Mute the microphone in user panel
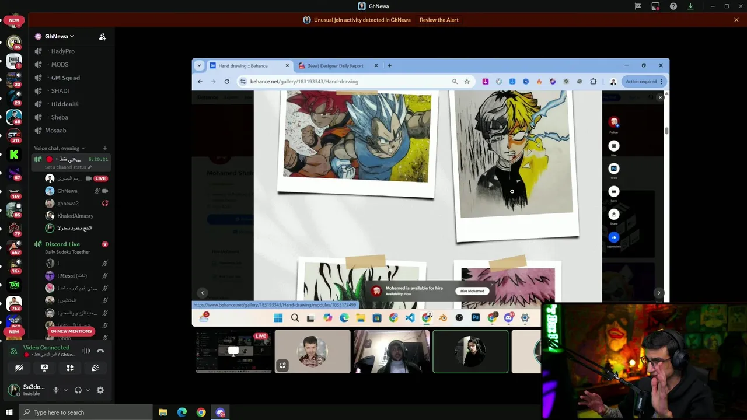747x420 pixels. pyautogui.click(x=56, y=390)
